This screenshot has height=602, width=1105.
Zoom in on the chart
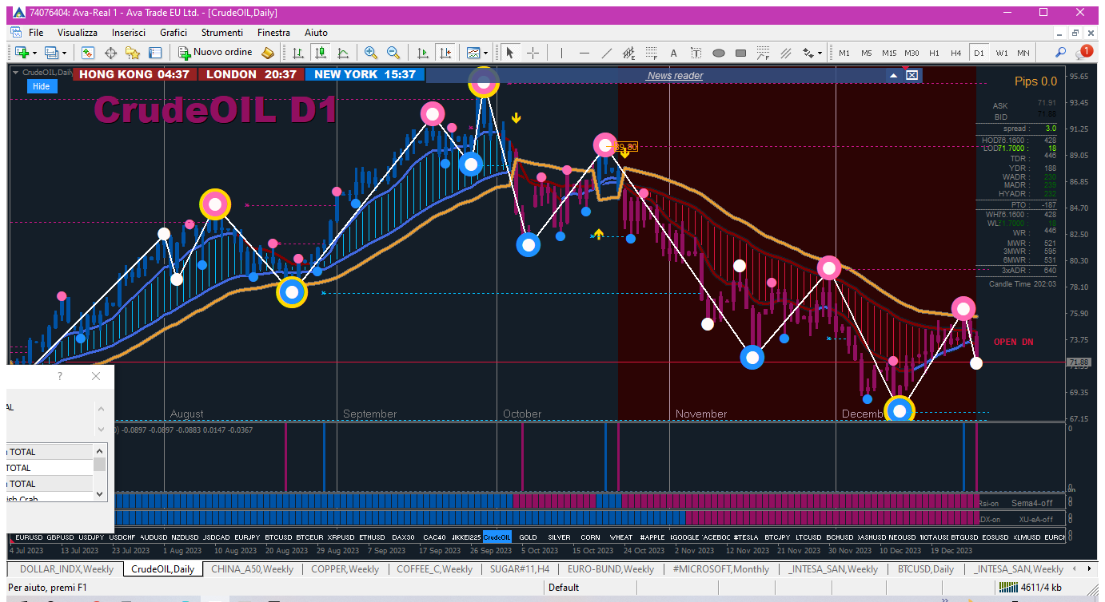tap(371, 53)
